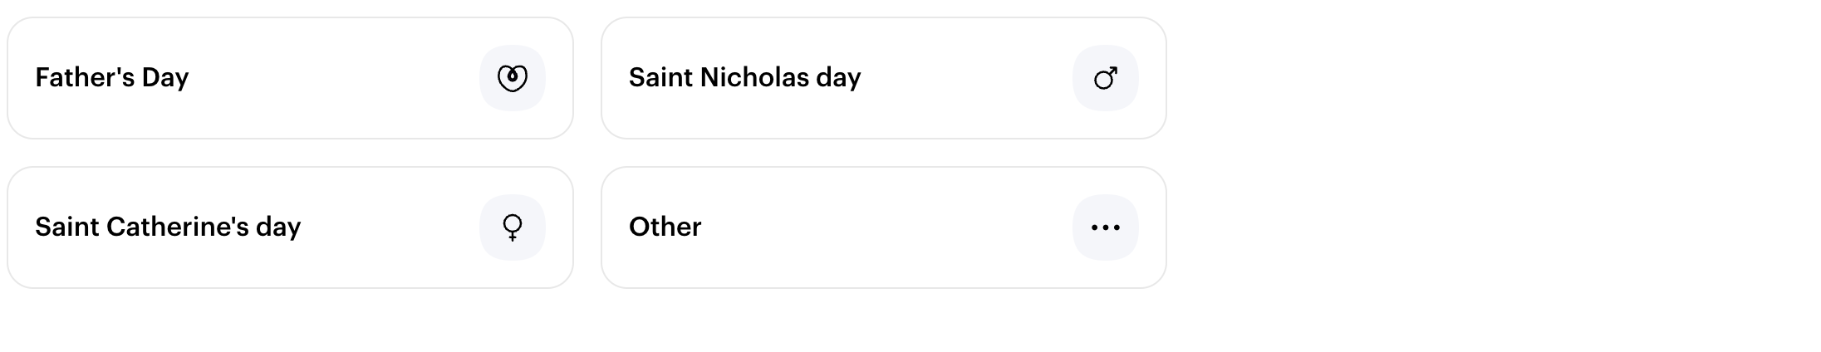The image size is (1821, 352).
Task: Tap the gray icon tile on Saint Catherine's
Action: coord(513,227)
